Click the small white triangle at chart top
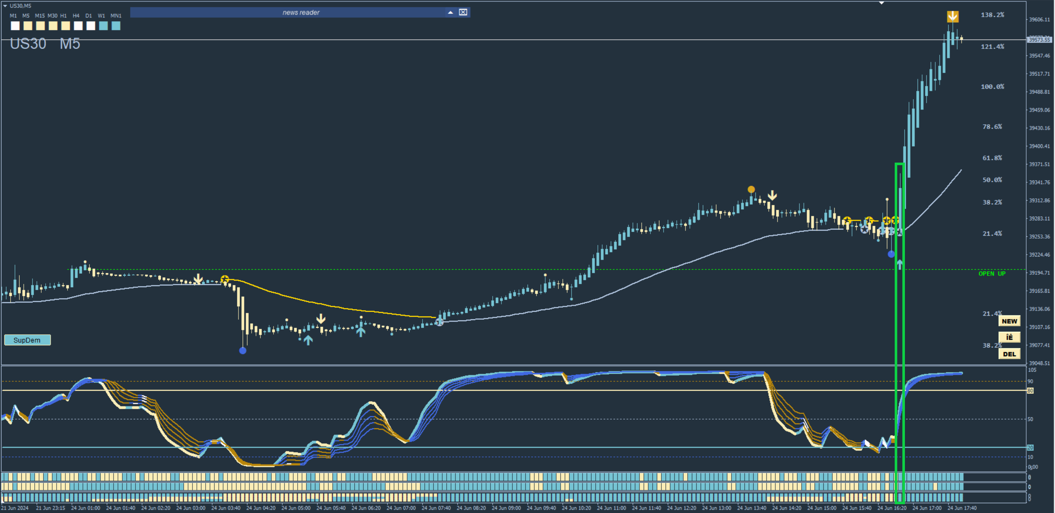The image size is (1055, 513). [881, 3]
